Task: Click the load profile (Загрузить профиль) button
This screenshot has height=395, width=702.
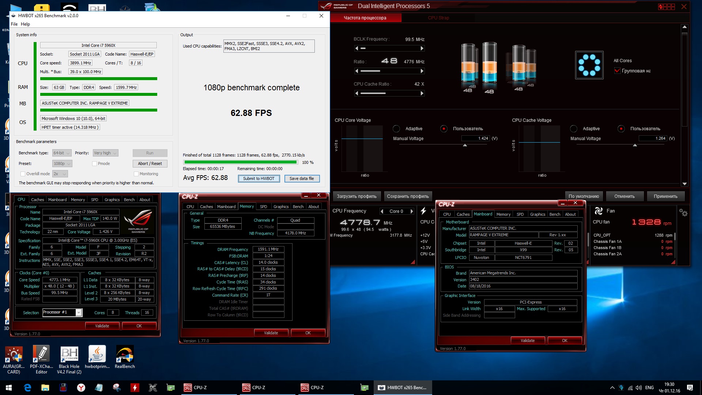Action: (356, 196)
